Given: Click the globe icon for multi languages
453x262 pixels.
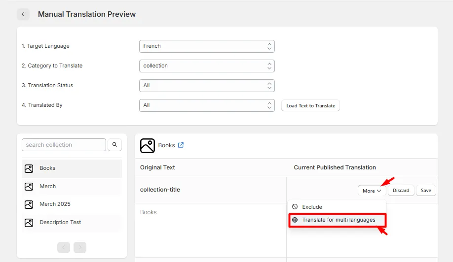Looking at the screenshot, I should click(x=295, y=220).
